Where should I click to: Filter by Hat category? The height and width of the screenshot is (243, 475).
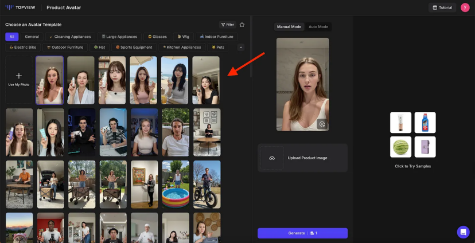[x=99, y=47]
